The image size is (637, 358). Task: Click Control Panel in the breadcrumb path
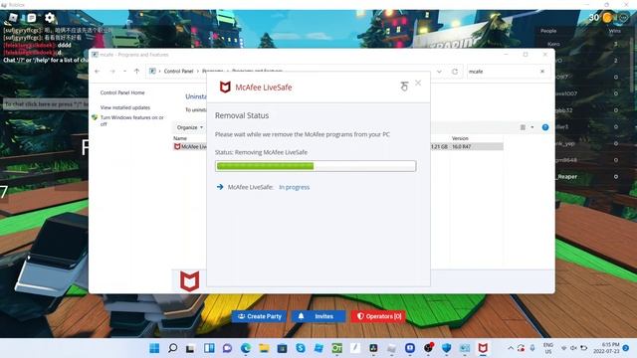(x=178, y=71)
